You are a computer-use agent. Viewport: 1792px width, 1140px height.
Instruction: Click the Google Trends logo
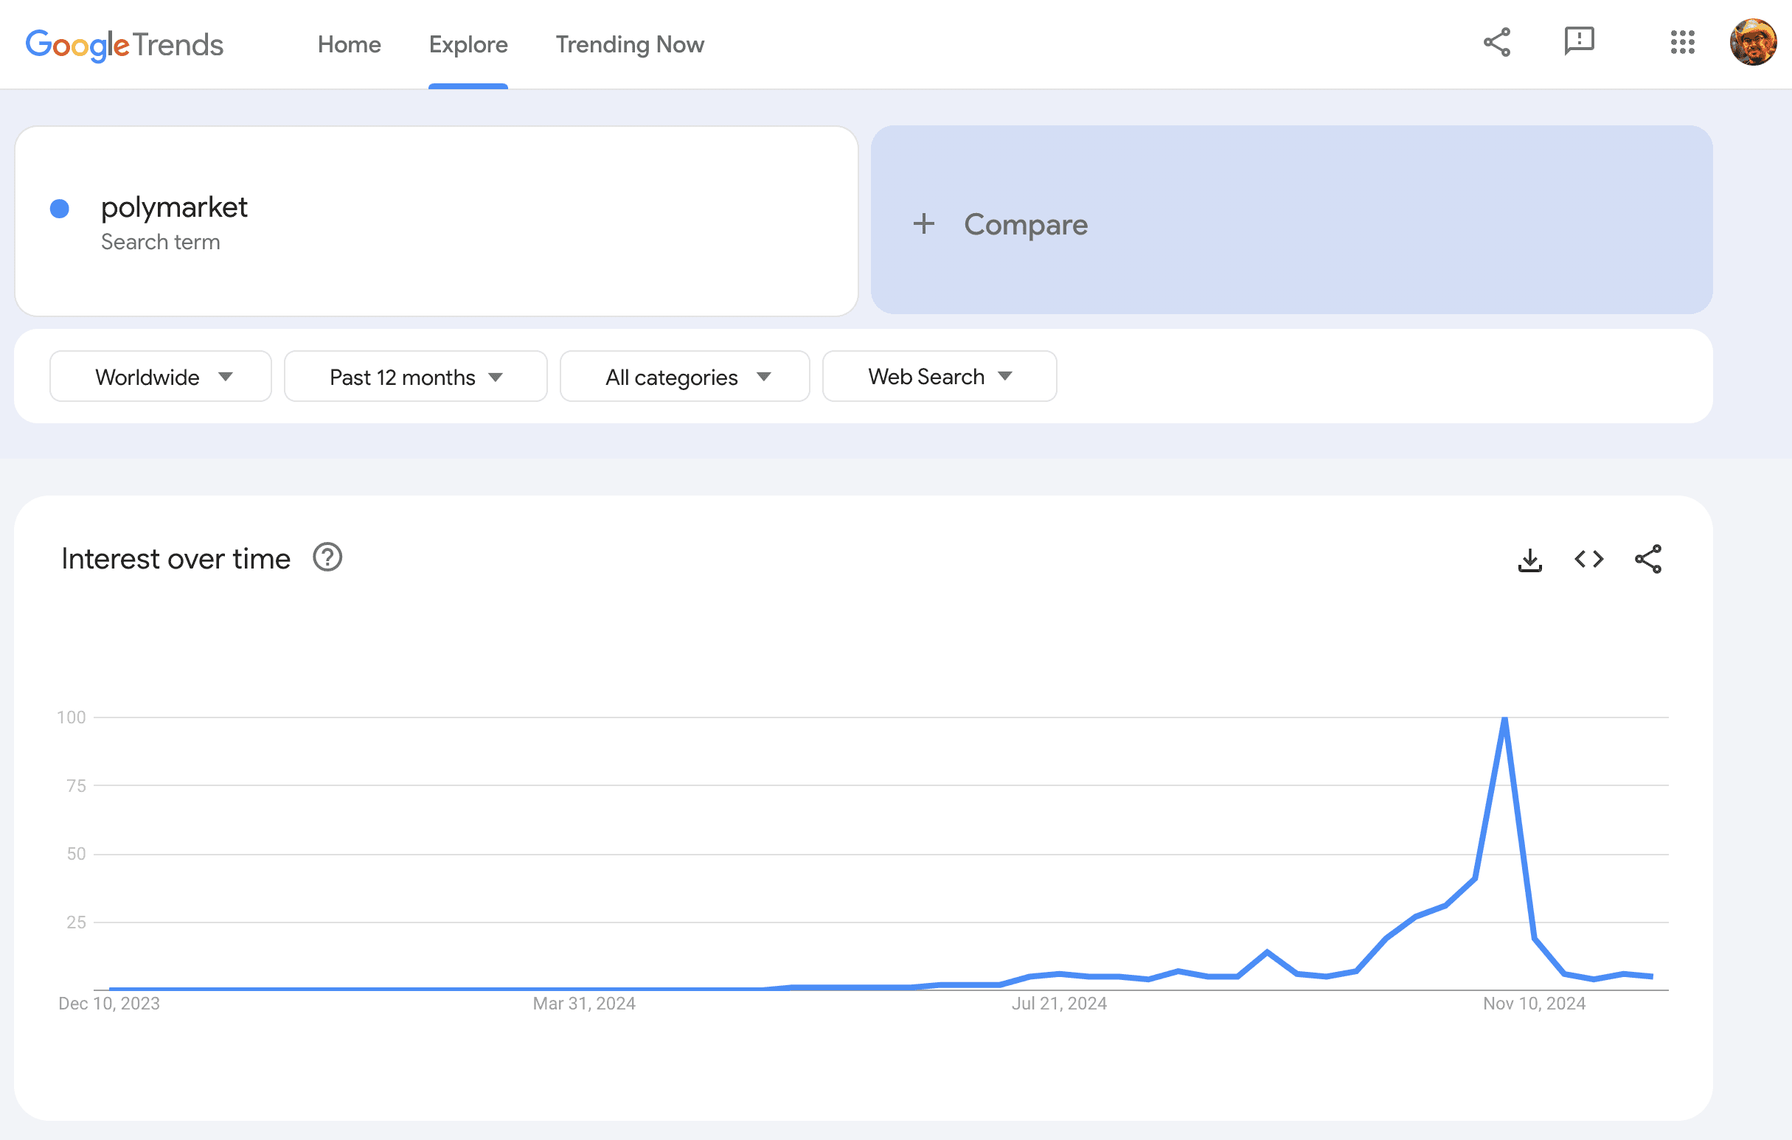125,45
